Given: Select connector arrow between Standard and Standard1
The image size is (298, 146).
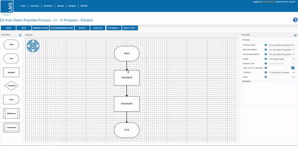Looking at the screenshot, I should coord(127,91).
